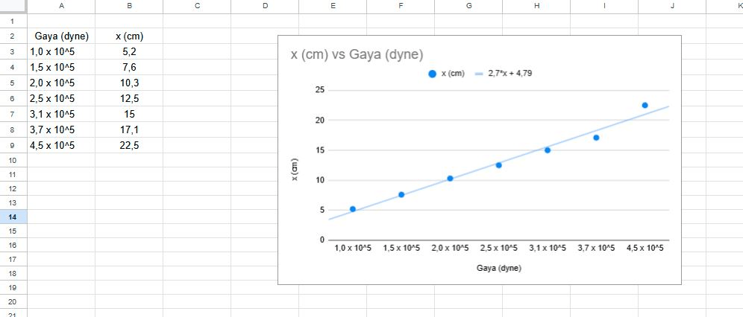Click the Gaya (dyne) header cell

(x=61, y=36)
